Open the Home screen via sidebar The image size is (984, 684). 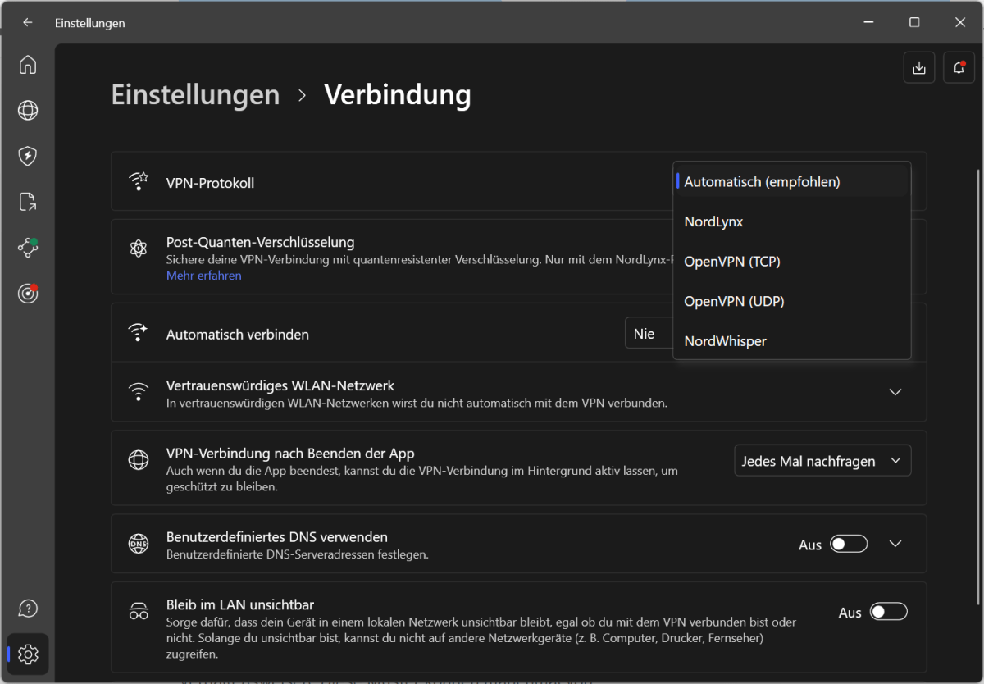pyautogui.click(x=28, y=64)
